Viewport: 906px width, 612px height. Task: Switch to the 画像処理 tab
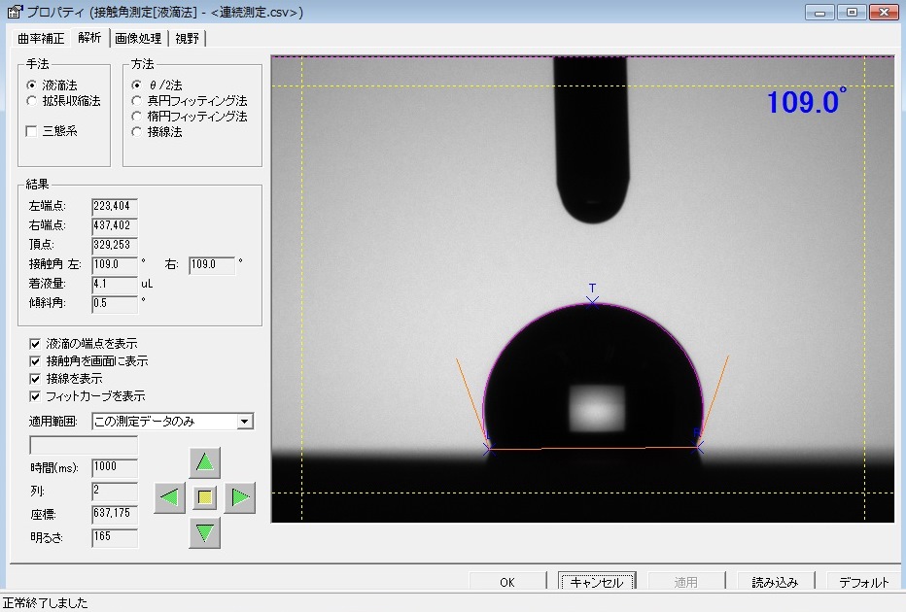pos(138,39)
